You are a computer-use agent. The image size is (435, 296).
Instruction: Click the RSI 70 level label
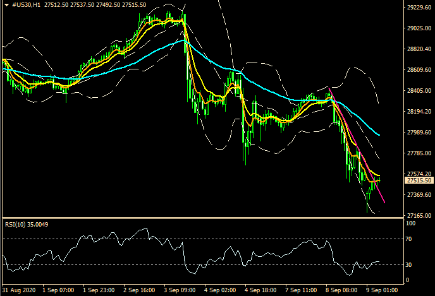(x=408, y=240)
